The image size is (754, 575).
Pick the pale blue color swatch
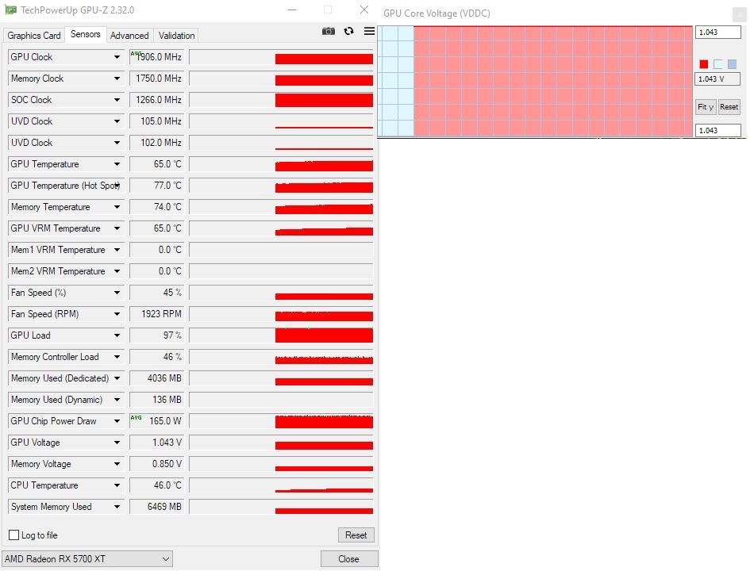pyautogui.click(x=718, y=64)
